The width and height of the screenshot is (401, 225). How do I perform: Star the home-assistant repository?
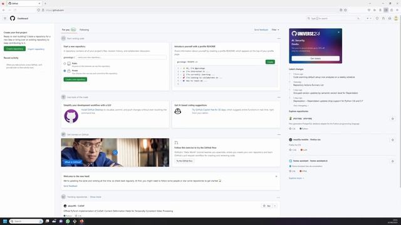(393, 161)
